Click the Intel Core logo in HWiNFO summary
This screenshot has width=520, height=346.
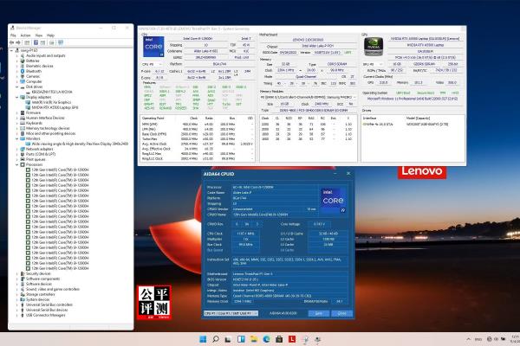click(153, 47)
